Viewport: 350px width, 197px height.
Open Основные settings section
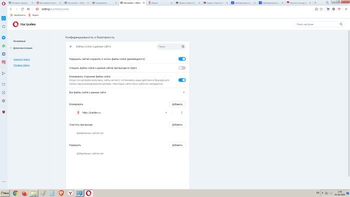[x=19, y=41]
